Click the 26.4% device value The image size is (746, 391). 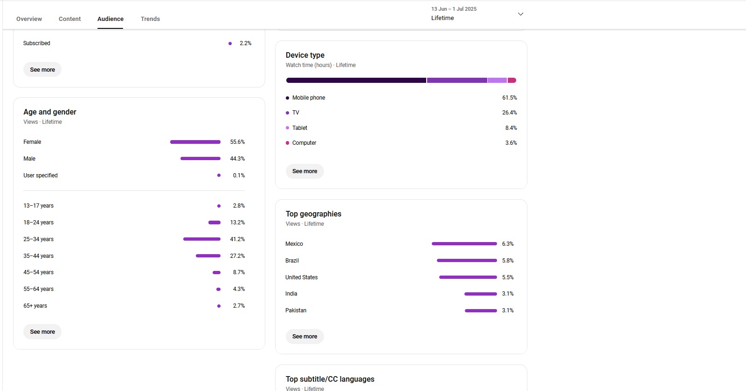coord(510,113)
